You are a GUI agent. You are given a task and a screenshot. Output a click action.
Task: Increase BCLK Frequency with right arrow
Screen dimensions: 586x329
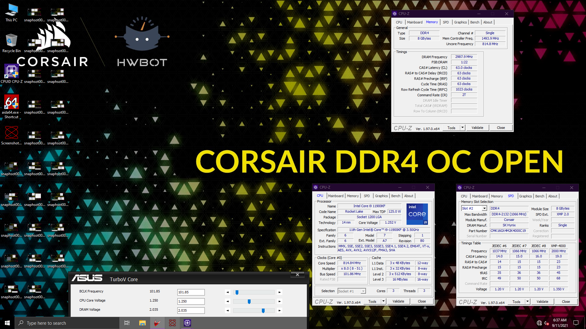point(280,292)
